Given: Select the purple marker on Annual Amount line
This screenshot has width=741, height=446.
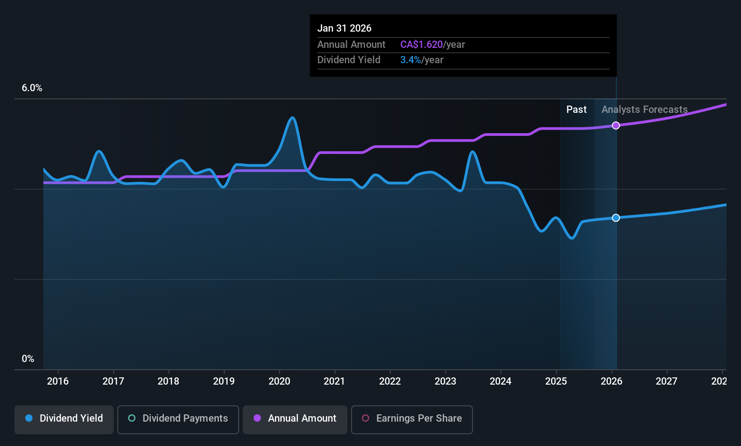Looking at the screenshot, I should [616, 125].
